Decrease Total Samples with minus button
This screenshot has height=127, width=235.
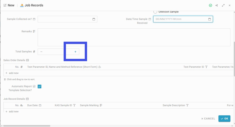pyautogui.click(x=41, y=52)
